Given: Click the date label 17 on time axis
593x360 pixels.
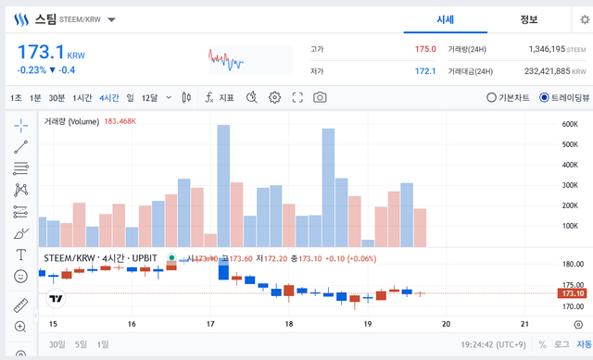Looking at the screenshot, I should coord(210,324).
